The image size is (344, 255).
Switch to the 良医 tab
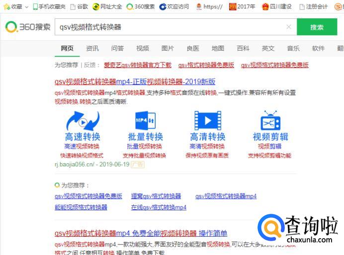click(x=193, y=48)
